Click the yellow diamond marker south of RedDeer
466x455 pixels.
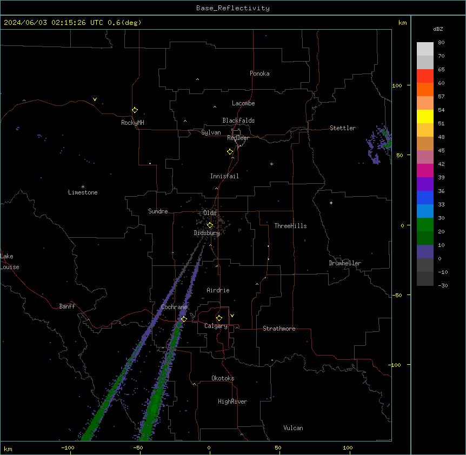pyautogui.click(x=230, y=152)
